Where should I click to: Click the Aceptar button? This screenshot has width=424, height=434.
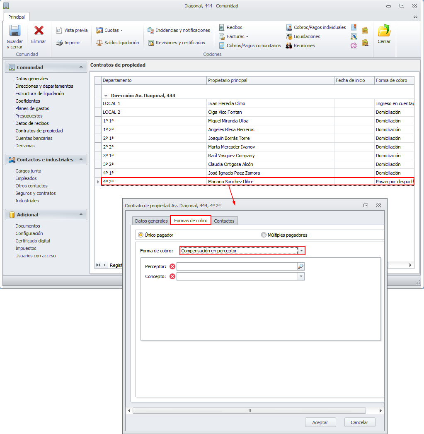pos(320,422)
